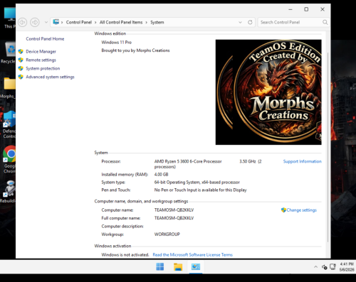Click the No Pen or Touch Input text
356x282 pixels.
tap(200, 190)
